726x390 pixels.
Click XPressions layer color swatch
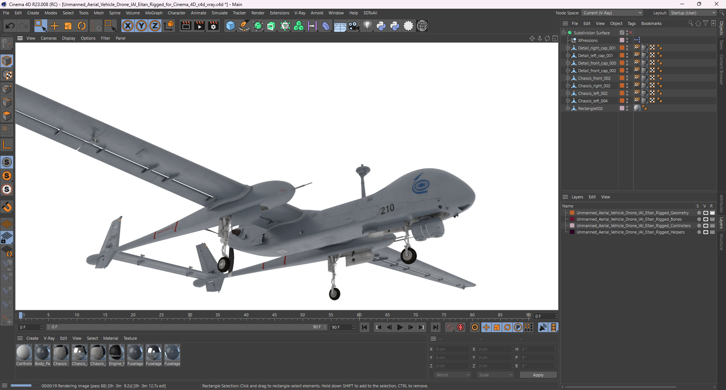[622, 40]
